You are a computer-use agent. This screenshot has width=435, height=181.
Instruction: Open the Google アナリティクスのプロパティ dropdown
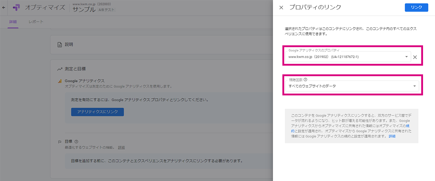pos(348,57)
